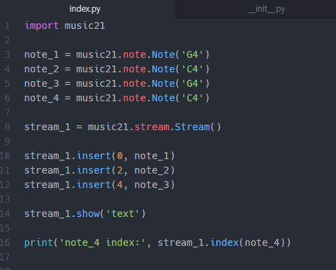Click the 'import' keyword on line 1
The width and height of the screenshot is (336, 270).
tap(41, 25)
